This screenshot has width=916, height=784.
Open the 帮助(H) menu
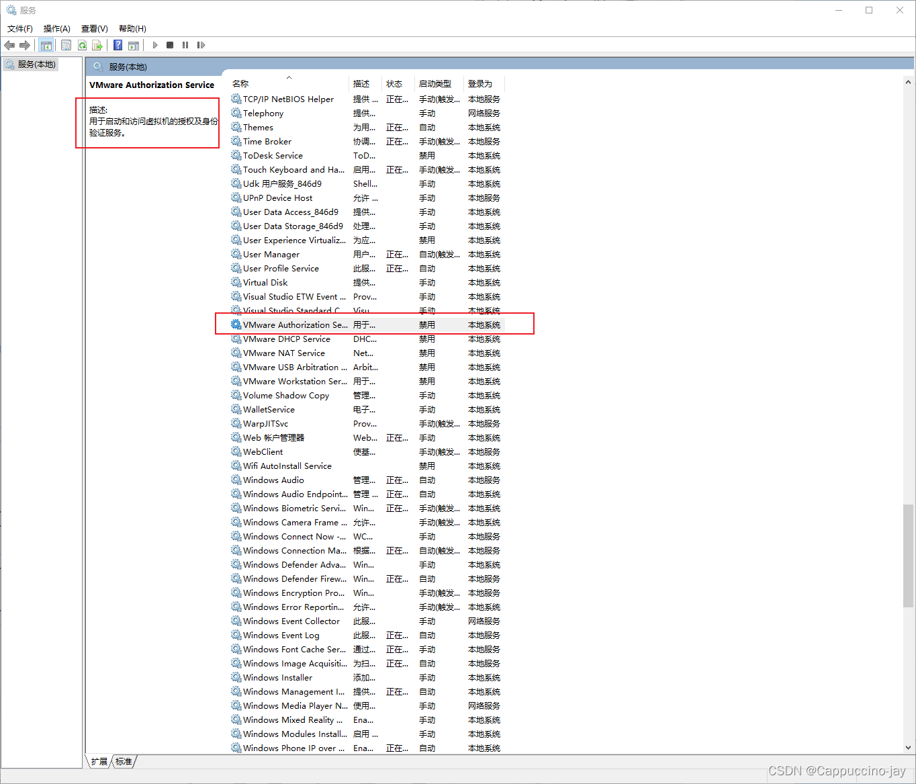point(132,28)
